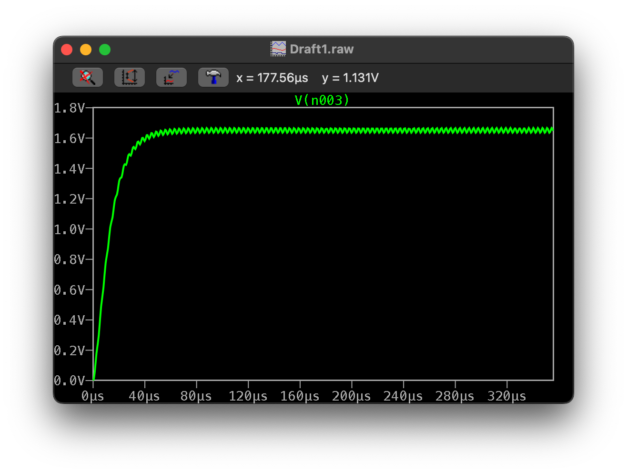
Task: Click the 1.8V vertical axis label
Action: [70, 108]
